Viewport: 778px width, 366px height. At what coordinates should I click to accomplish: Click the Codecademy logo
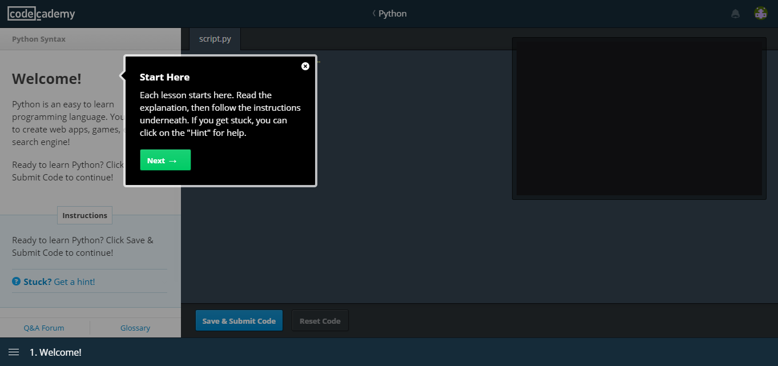[x=41, y=14]
